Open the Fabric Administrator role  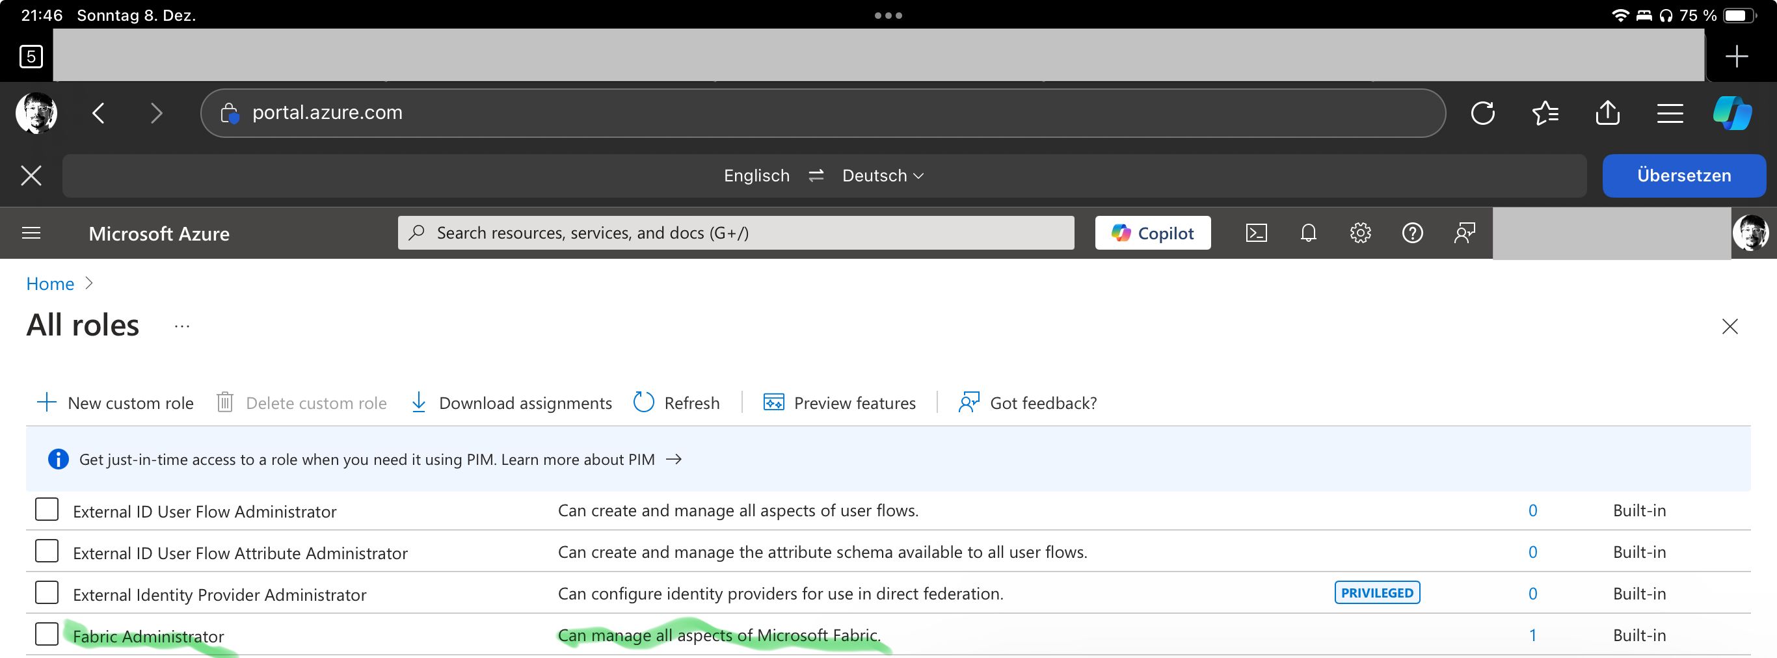pos(148,636)
